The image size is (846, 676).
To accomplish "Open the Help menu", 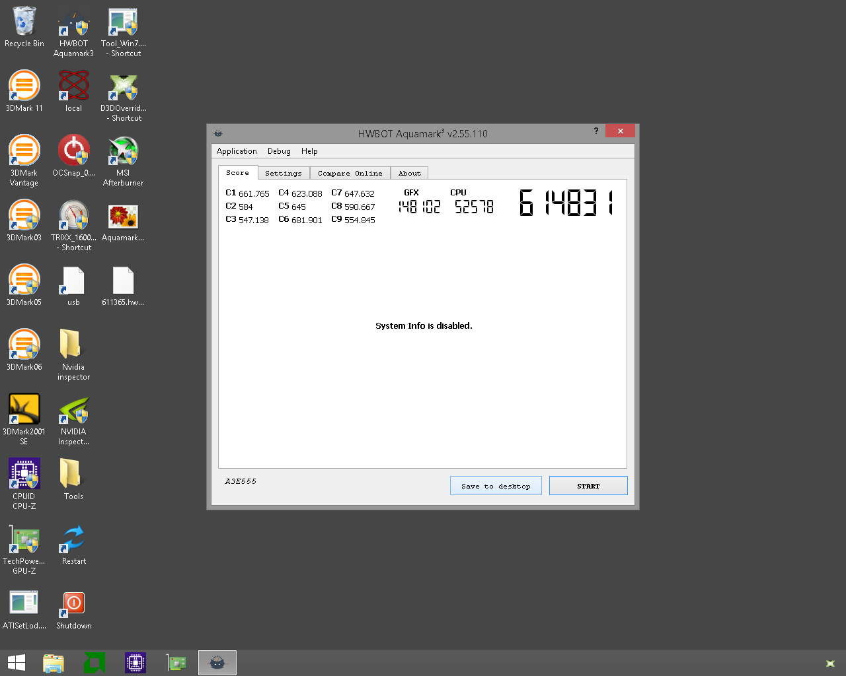I will point(309,151).
